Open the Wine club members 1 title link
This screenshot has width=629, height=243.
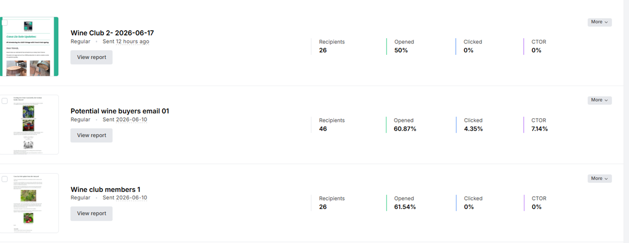point(106,189)
